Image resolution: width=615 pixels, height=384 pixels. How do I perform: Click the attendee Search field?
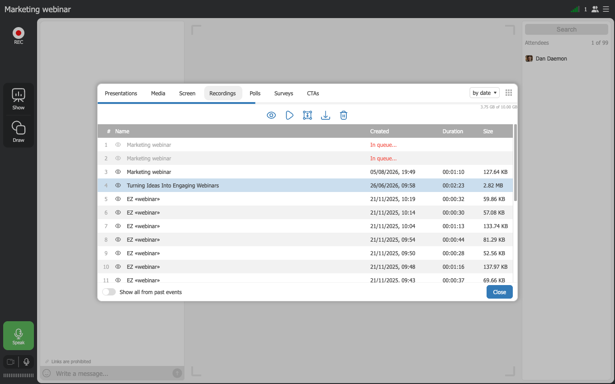pos(567,29)
